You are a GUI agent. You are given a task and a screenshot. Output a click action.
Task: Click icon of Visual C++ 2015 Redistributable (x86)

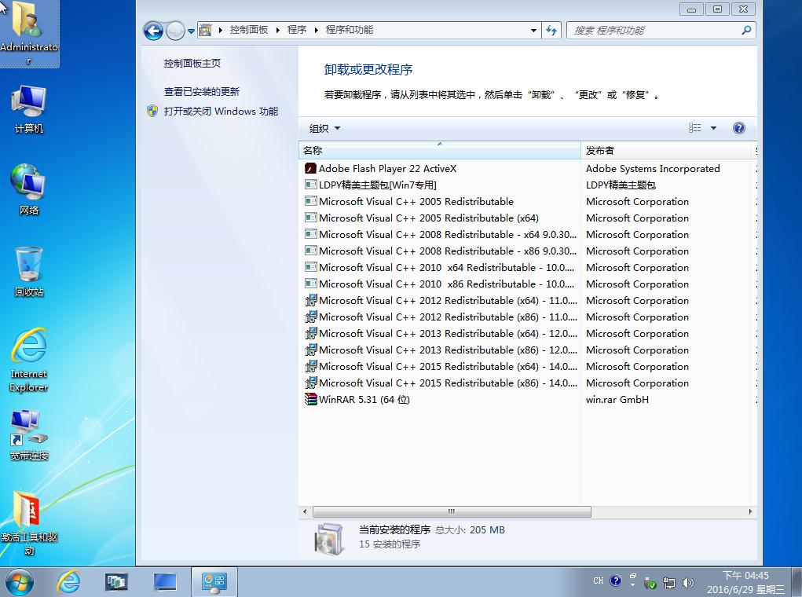pos(310,383)
